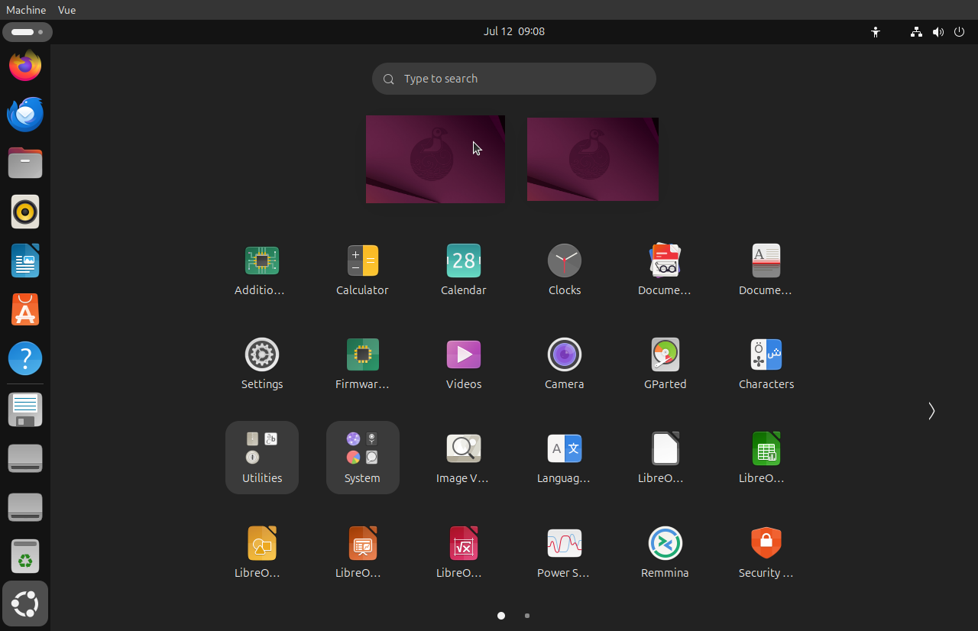Open the Vue menu
The width and height of the screenshot is (978, 631).
(66, 10)
